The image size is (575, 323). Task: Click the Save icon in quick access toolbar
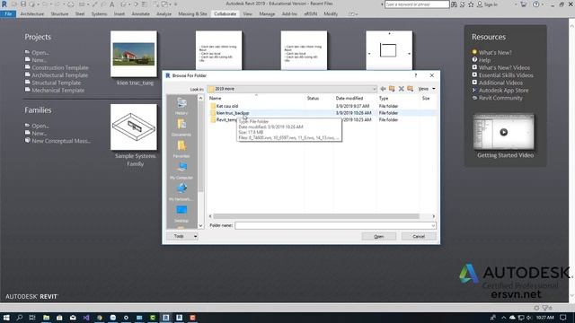(23, 4)
